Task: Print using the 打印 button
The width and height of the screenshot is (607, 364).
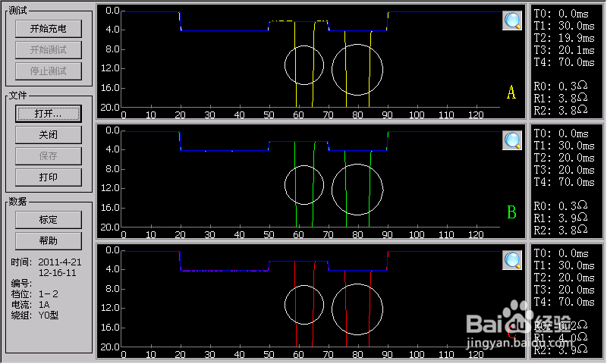Action: coord(49,177)
